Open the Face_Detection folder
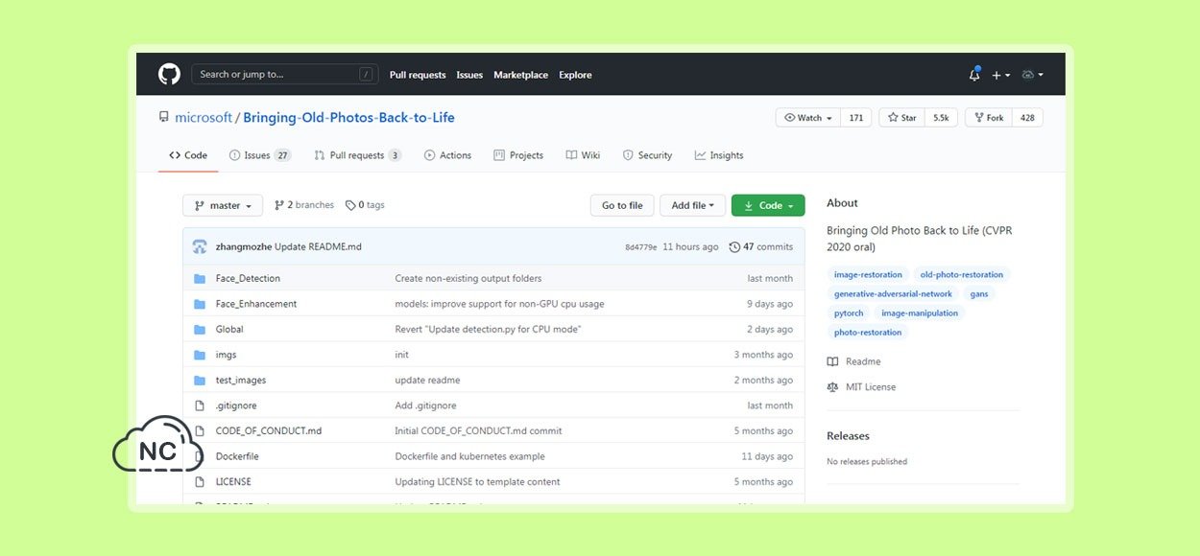1200x556 pixels. (248, 278)
